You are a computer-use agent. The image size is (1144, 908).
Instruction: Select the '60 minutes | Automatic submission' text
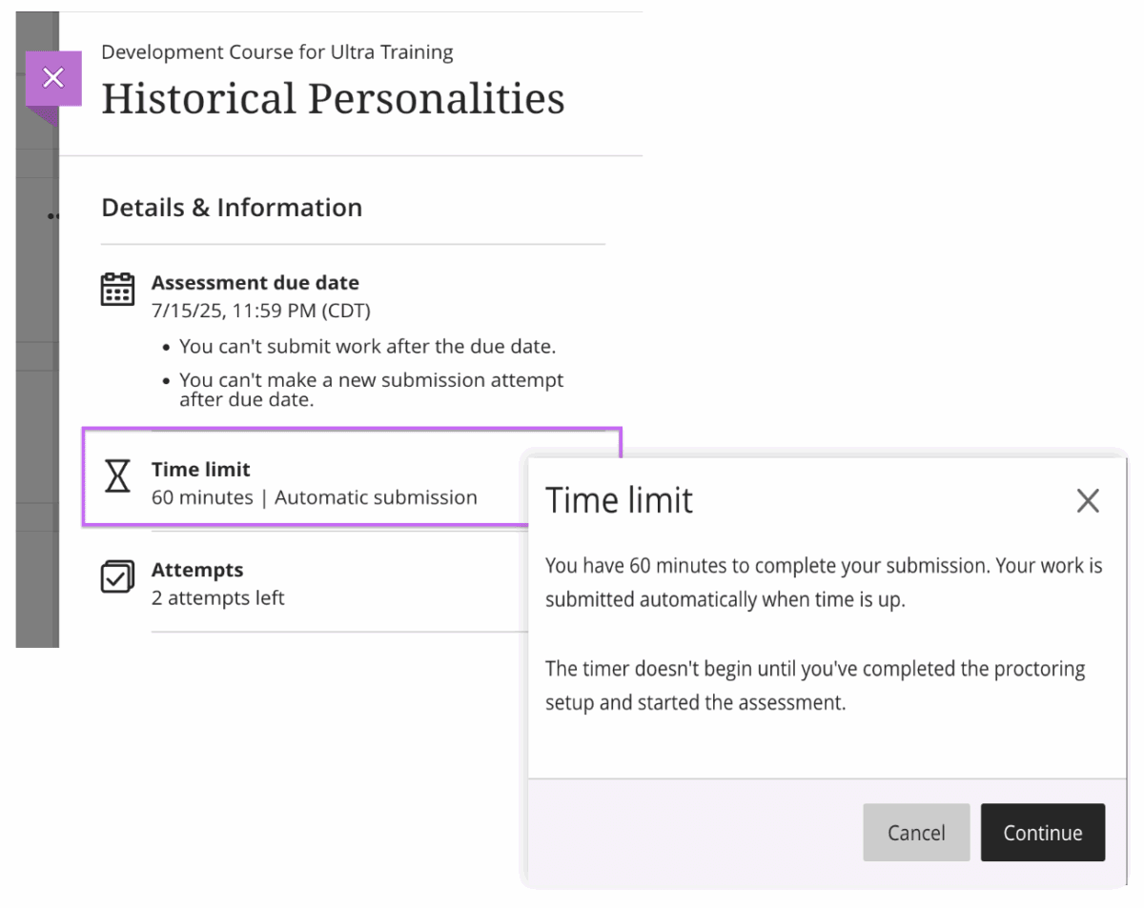pyautogui.click(x=314, y=497)
